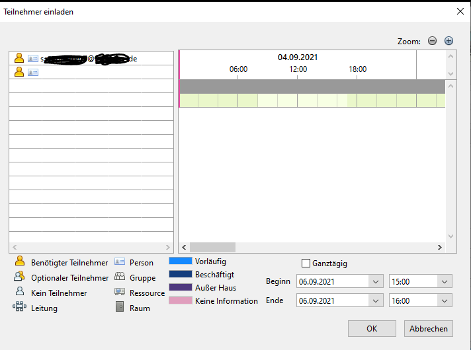This screenshot has width=471, height=350.
Task: Click the Benötigter Teilnehmer label
Action: pos(69,263)
